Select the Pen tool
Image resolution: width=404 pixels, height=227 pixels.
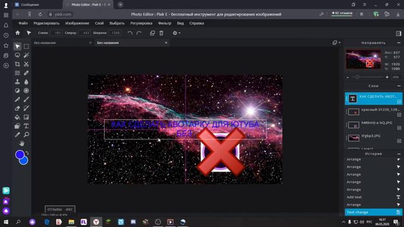point(17,100)
